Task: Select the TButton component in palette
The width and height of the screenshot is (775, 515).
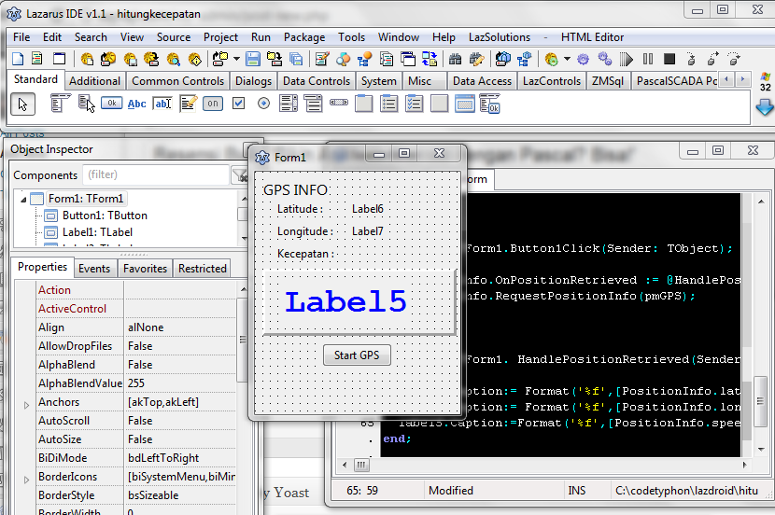Action: click(x=112, y=104)
